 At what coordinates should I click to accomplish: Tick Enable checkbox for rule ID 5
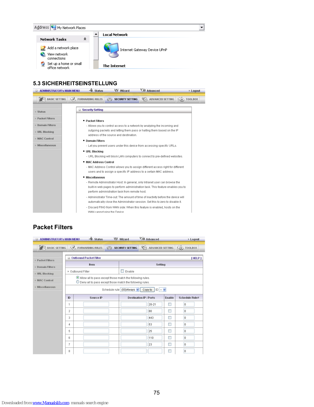click(170, 331)
